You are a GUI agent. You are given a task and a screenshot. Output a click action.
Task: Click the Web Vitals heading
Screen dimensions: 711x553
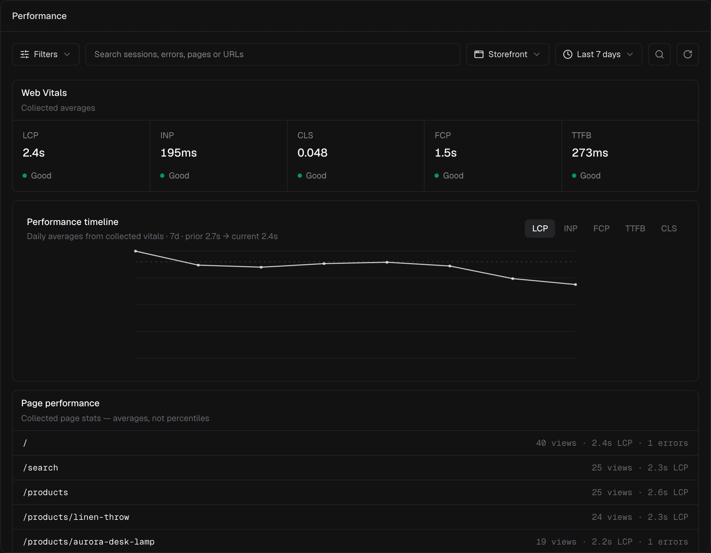click(x=44, y=93)
